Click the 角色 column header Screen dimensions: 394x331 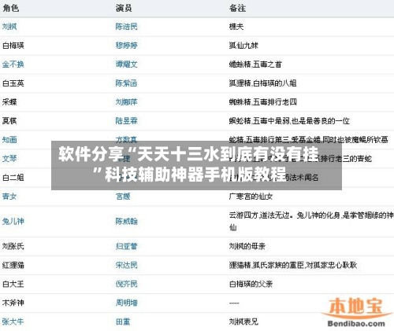tap(11, 8)
